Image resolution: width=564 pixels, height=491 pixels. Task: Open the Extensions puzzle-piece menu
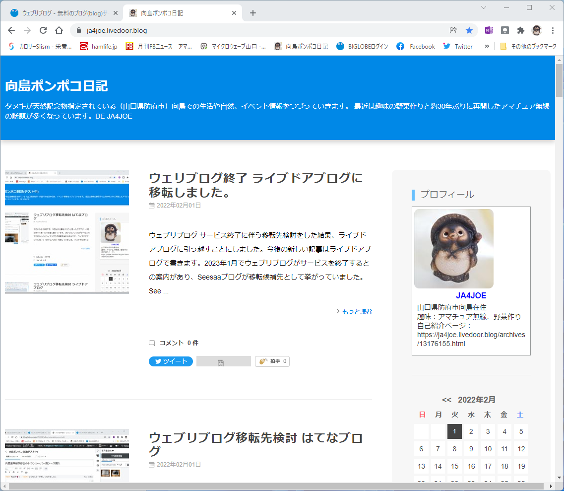pyautogui.click(x=520, y=30)
